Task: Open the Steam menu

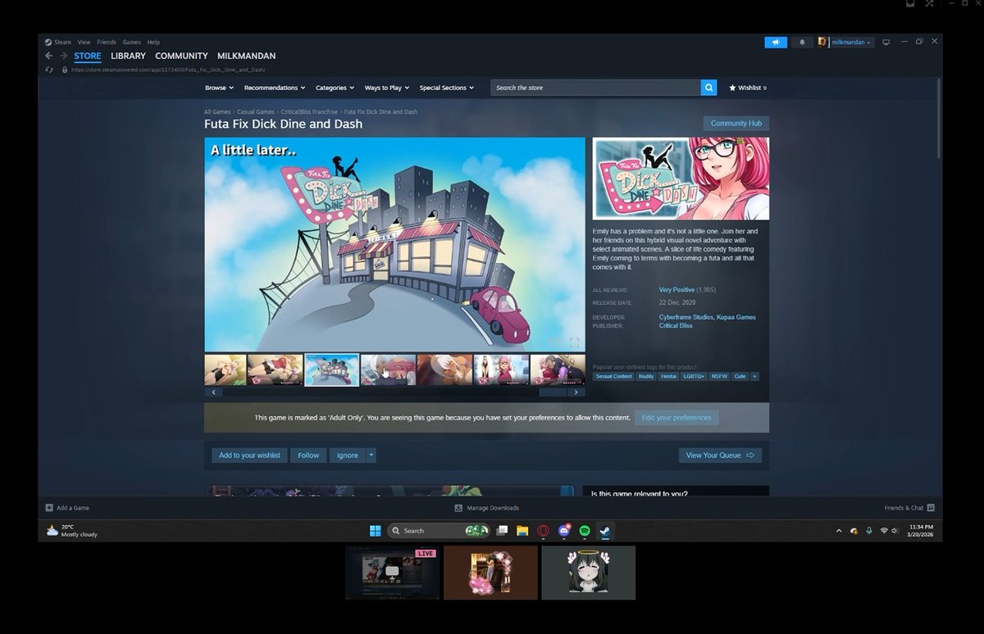Action: click(x=62, y=42)
